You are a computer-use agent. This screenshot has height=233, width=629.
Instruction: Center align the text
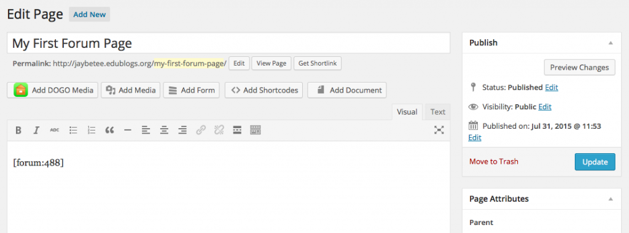tap(164, 130)
